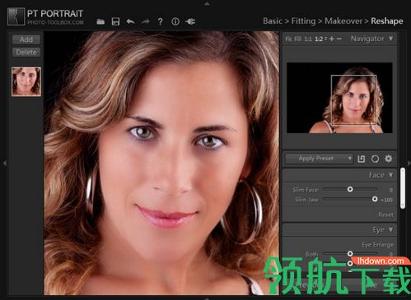Viewport: 411px width, 300px height.
Task: Zoom out with the minus icon
Action: (339, 39)
